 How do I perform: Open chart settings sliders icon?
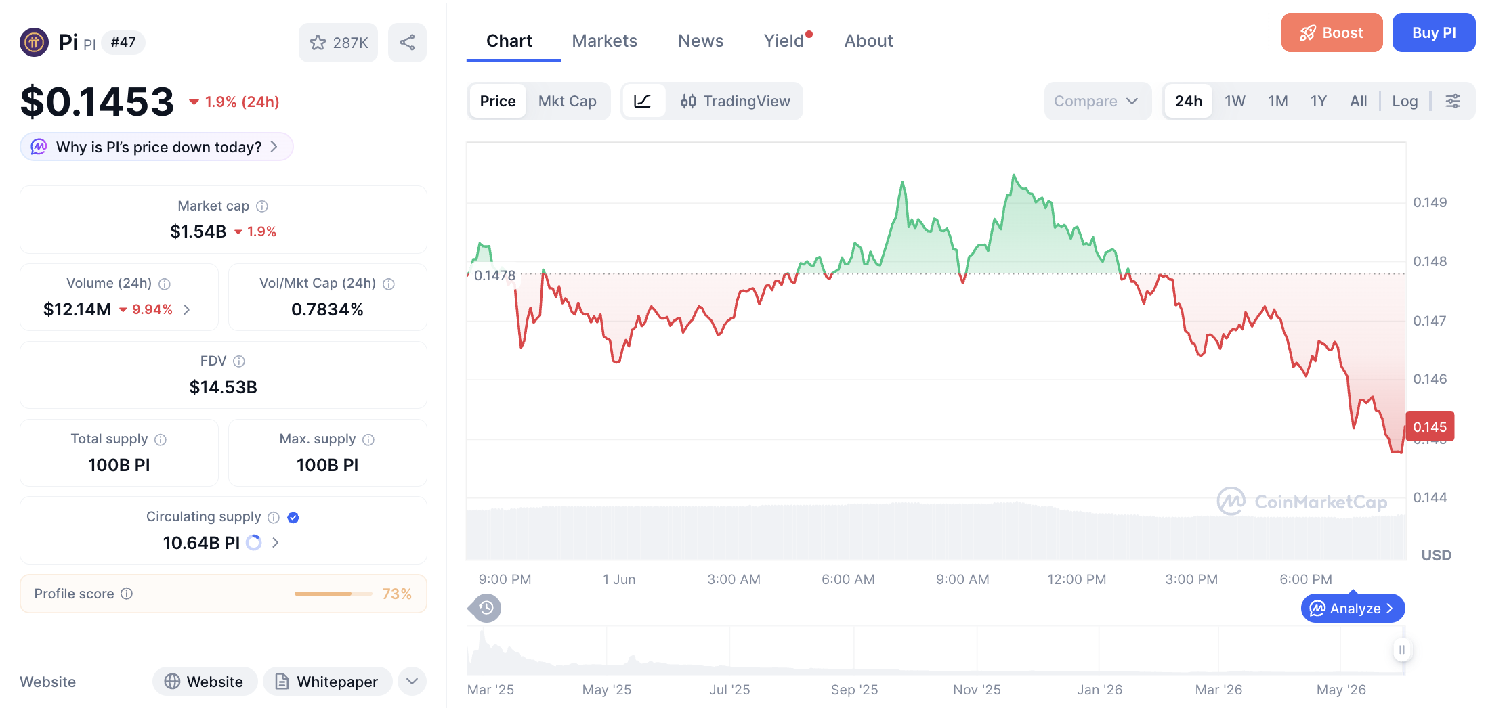click(1453, 101)
